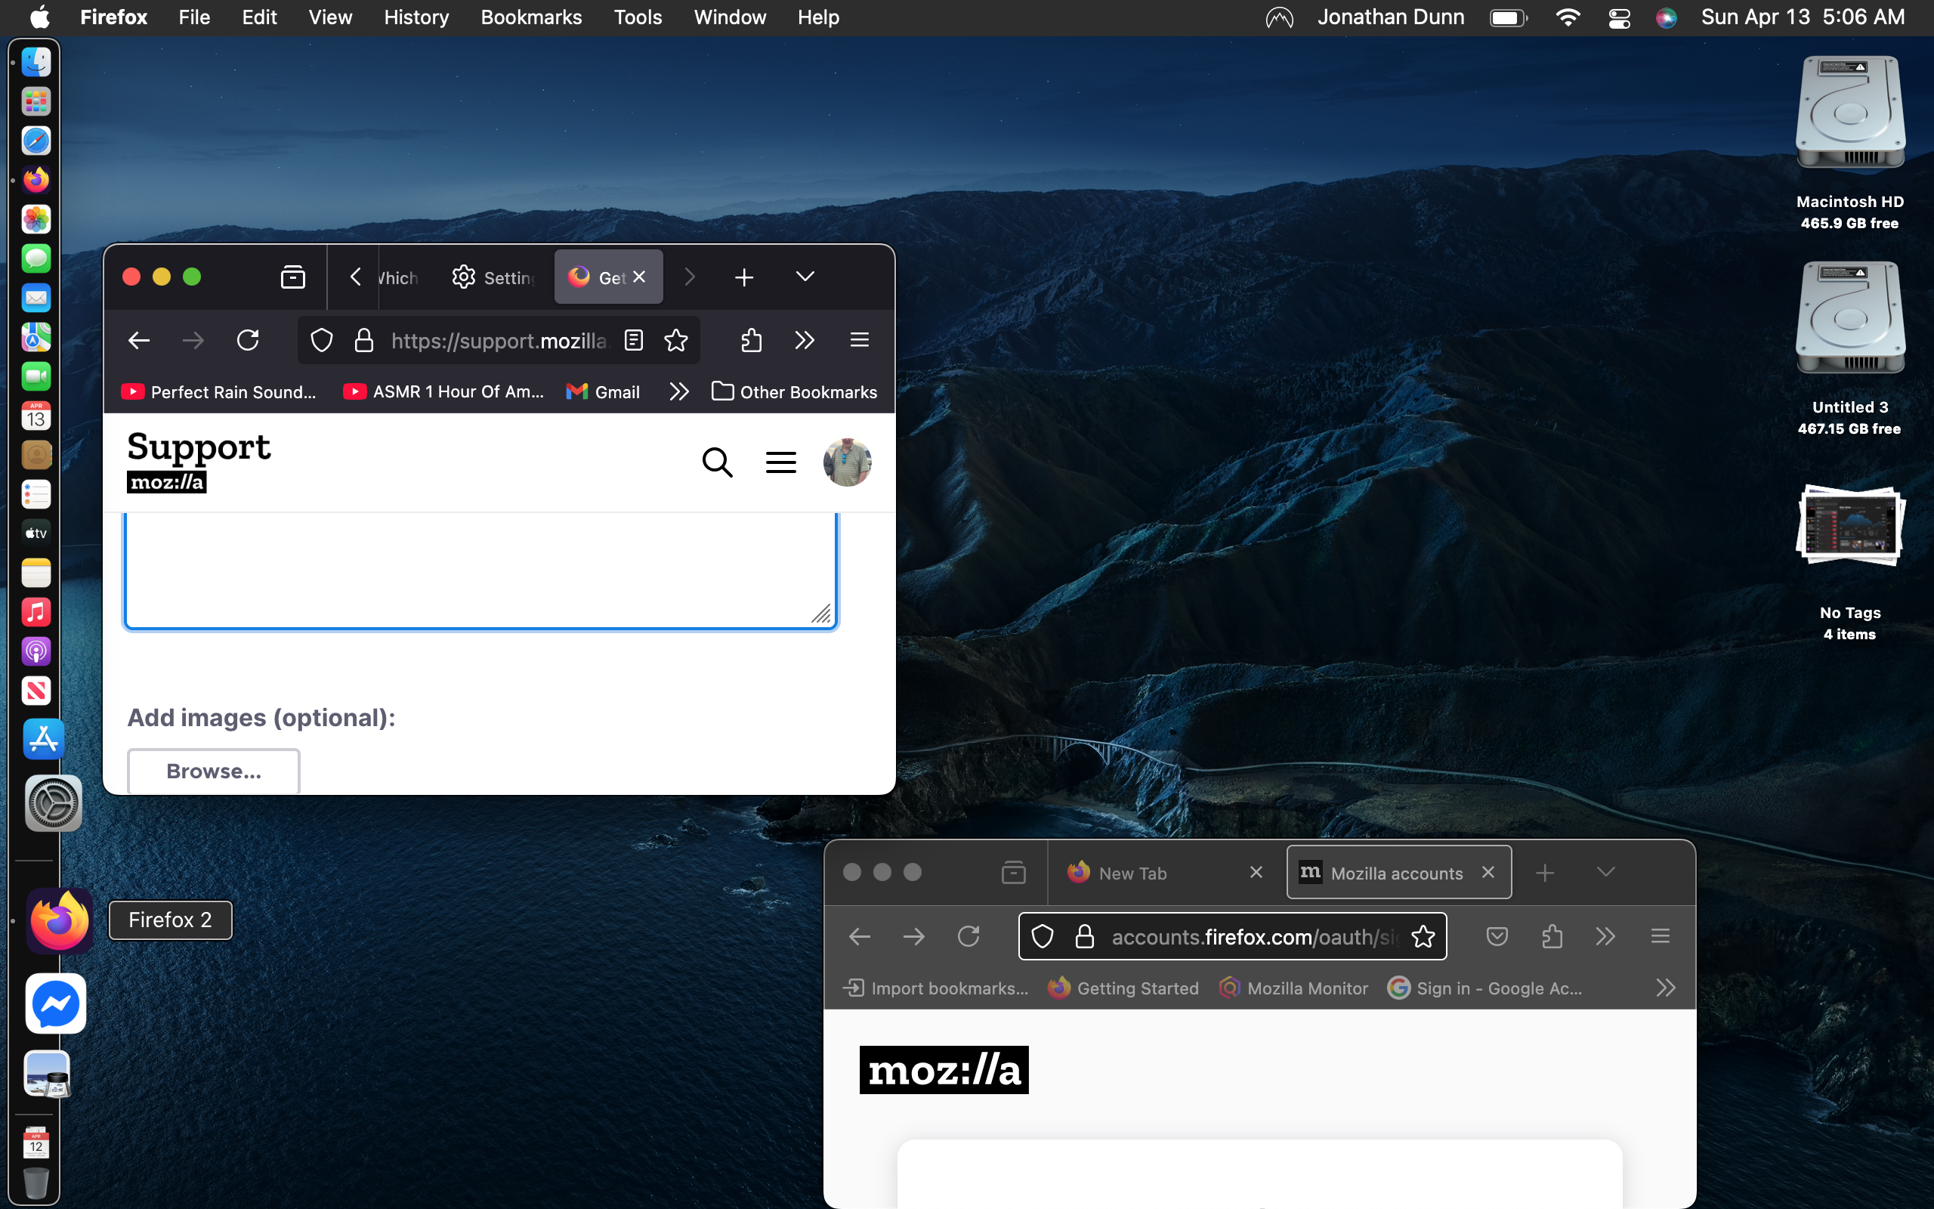Open new tab in the back Firefox window
The image size is (1934, 1209).
pos(1545,872)
